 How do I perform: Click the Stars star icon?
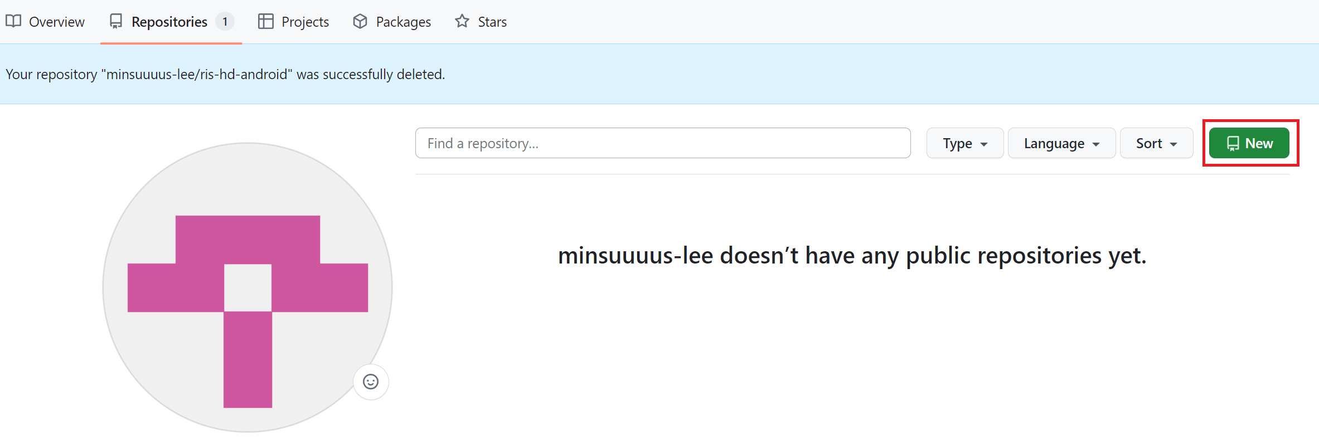(x=462, y=21)
